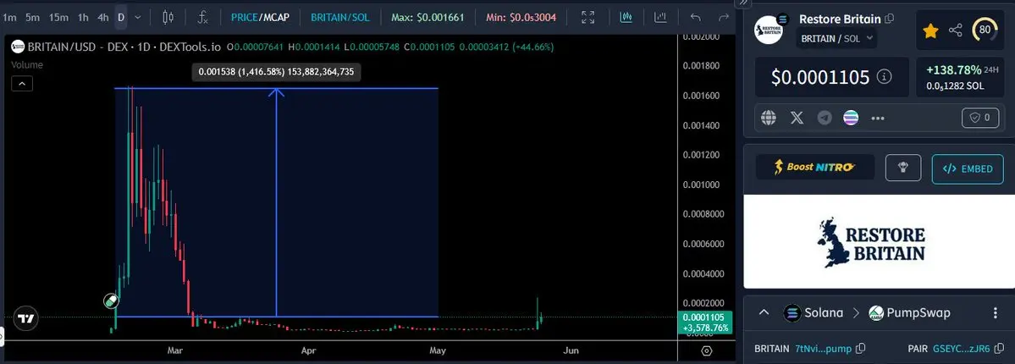
Task: Copy the Restore Britain token name
Action: 890,19
